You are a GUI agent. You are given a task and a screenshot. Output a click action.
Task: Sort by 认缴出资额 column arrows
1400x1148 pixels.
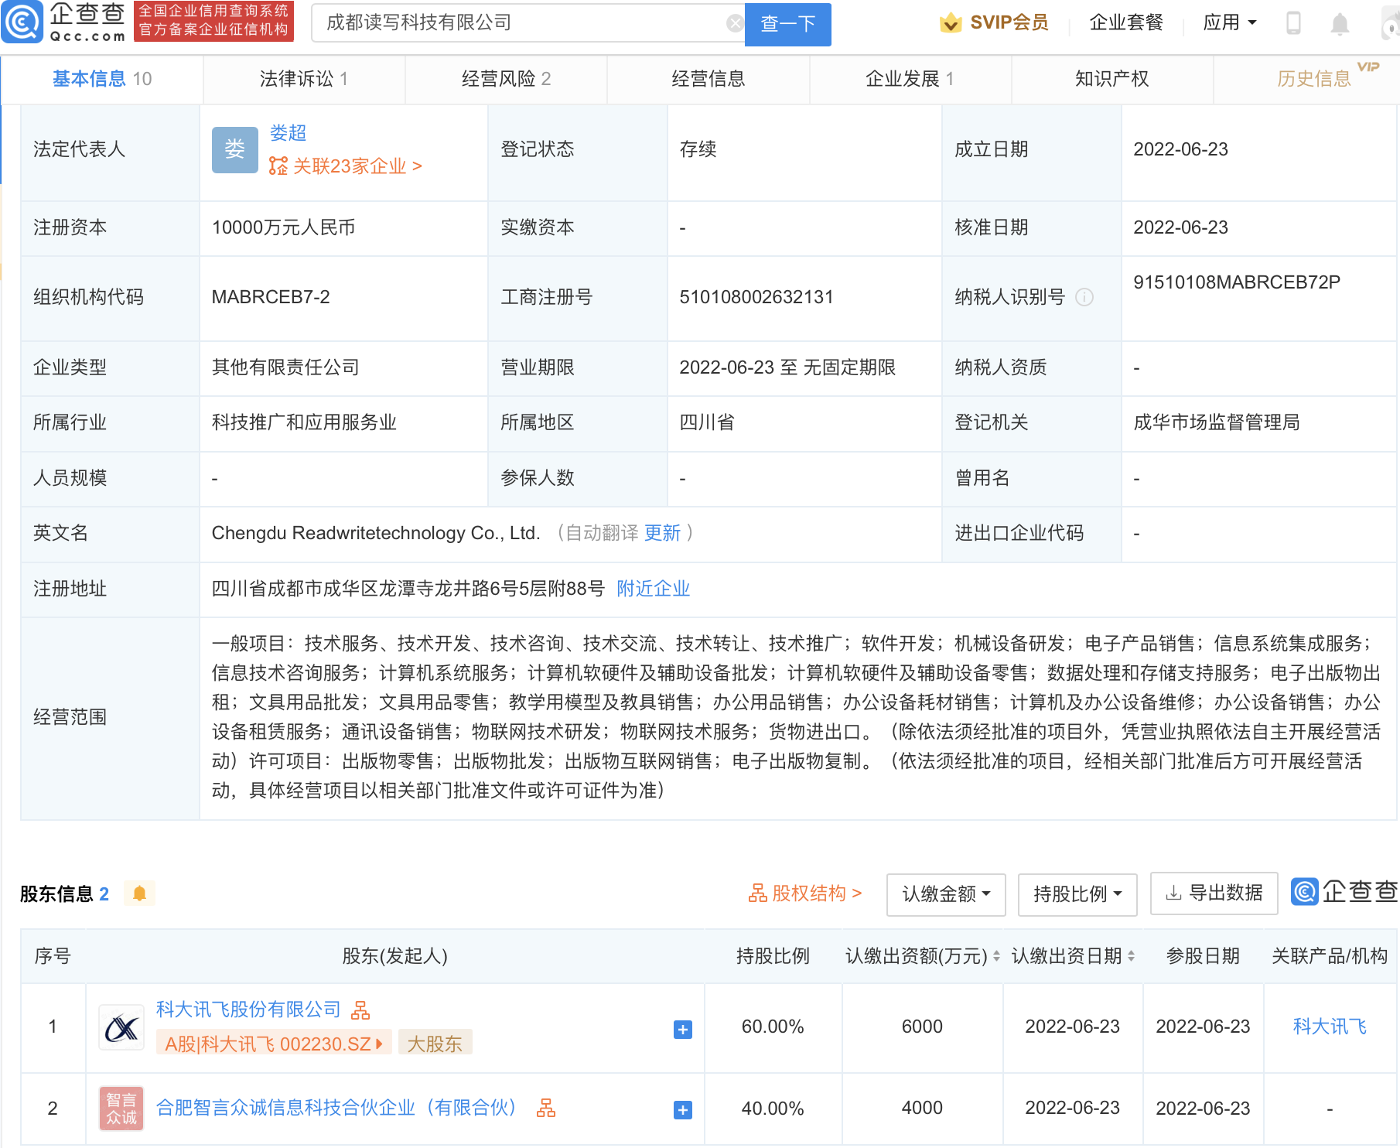tap(996, 956)
